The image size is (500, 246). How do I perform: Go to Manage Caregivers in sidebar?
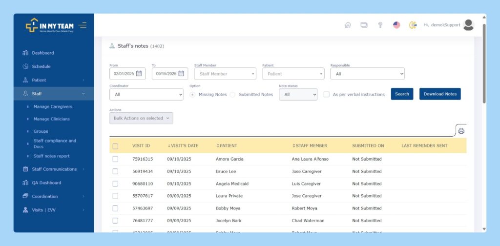(53, 106)
